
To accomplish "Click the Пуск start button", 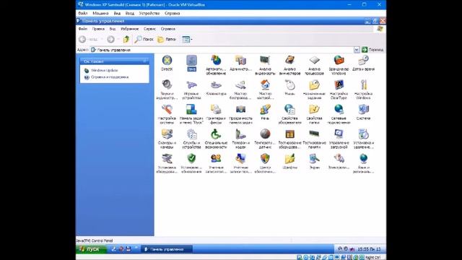I will point(91,249).
